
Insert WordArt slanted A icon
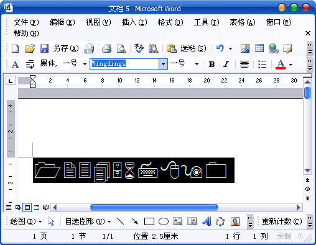tap(207, 221)
